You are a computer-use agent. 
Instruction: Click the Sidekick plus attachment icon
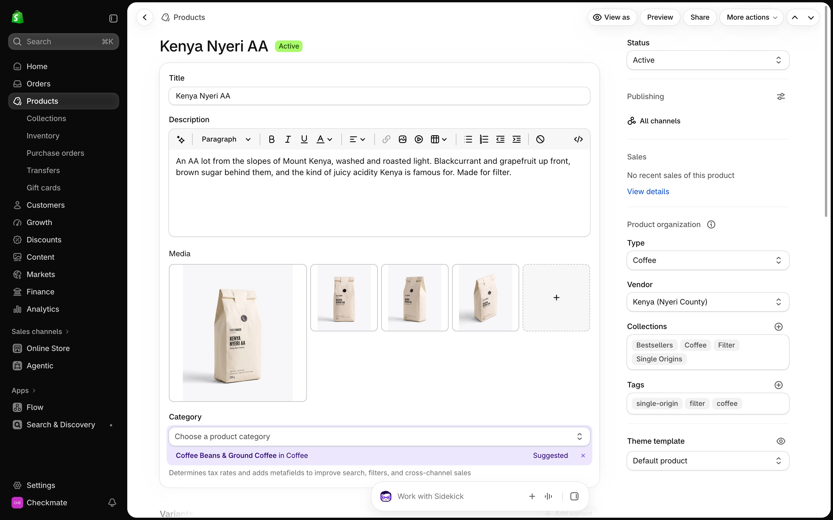(x=532, y=496)
